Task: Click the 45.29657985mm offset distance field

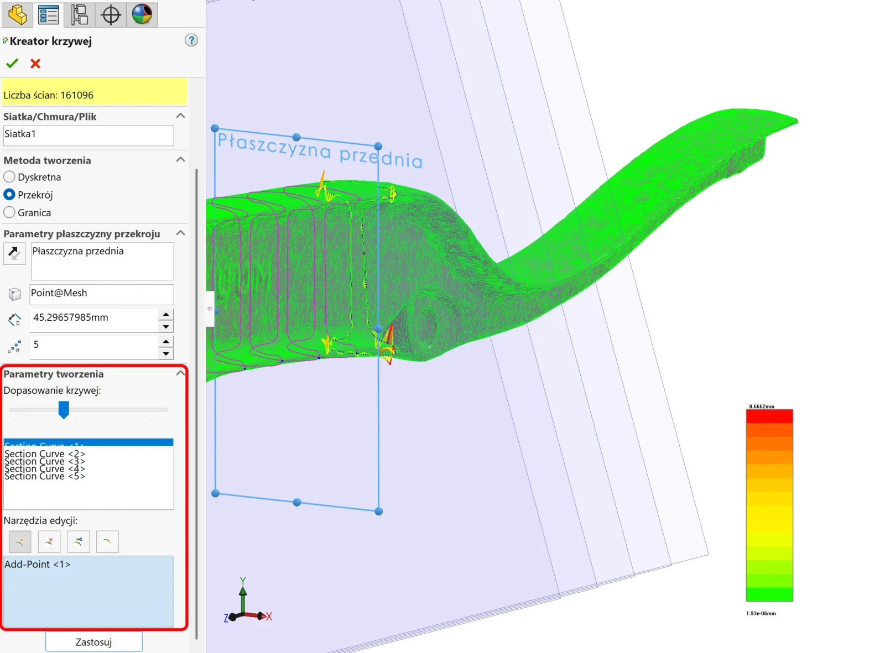Action: (94, 320)
